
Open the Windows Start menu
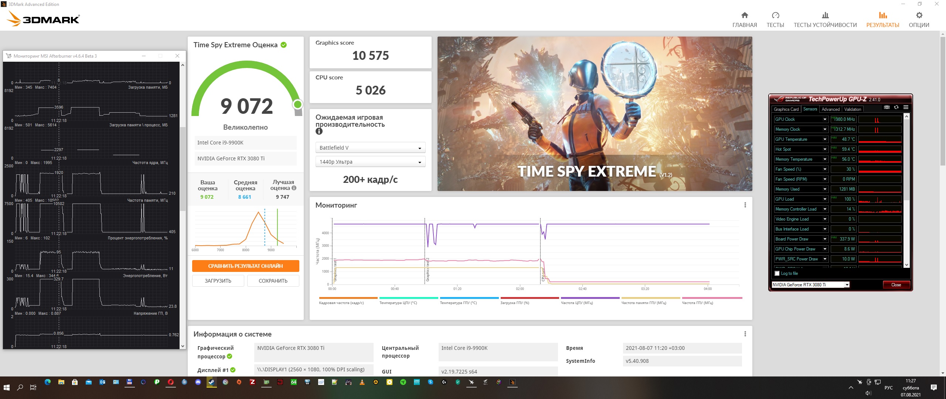pyautogui.click(x=7, y=387)
